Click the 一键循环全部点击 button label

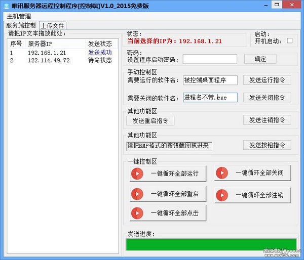[175, 213]
